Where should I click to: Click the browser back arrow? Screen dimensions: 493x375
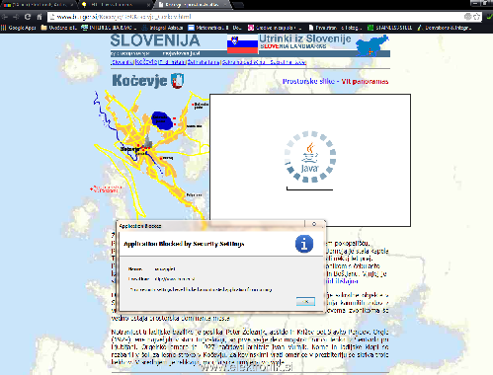pos(5,17)
